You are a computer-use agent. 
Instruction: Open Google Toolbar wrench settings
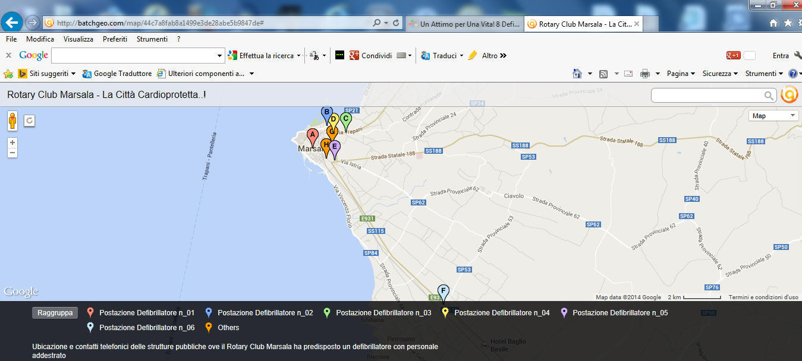point(798,55)
